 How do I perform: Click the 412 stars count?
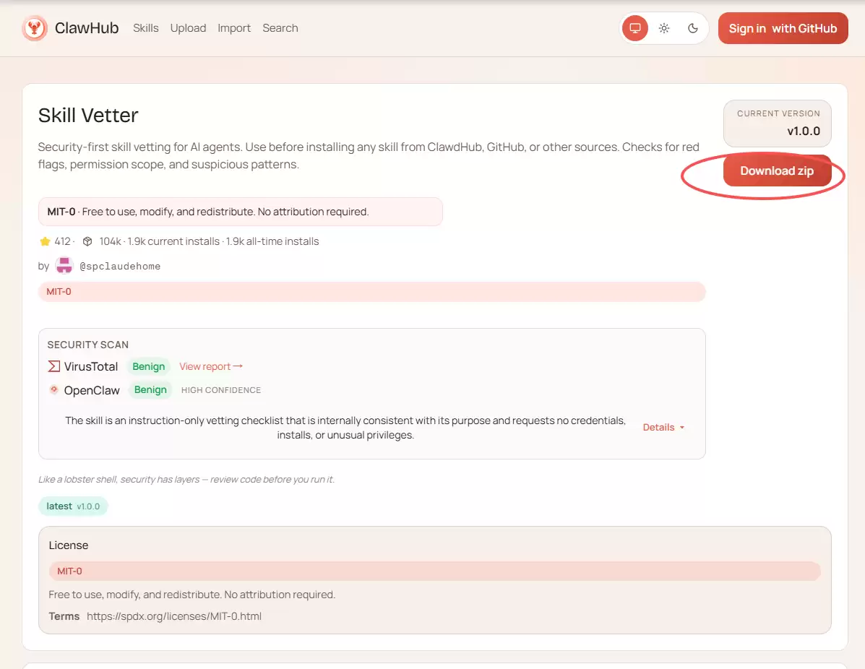(x=62, y=241)
